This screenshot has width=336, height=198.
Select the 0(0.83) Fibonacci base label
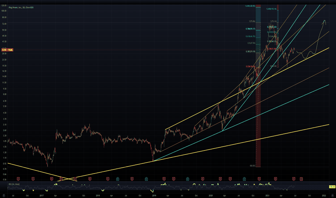tap(252, 166)
